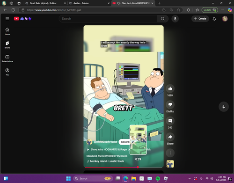234x183 pixels.
Task: Click the green Update button
Action: click(x=210, y=10)
